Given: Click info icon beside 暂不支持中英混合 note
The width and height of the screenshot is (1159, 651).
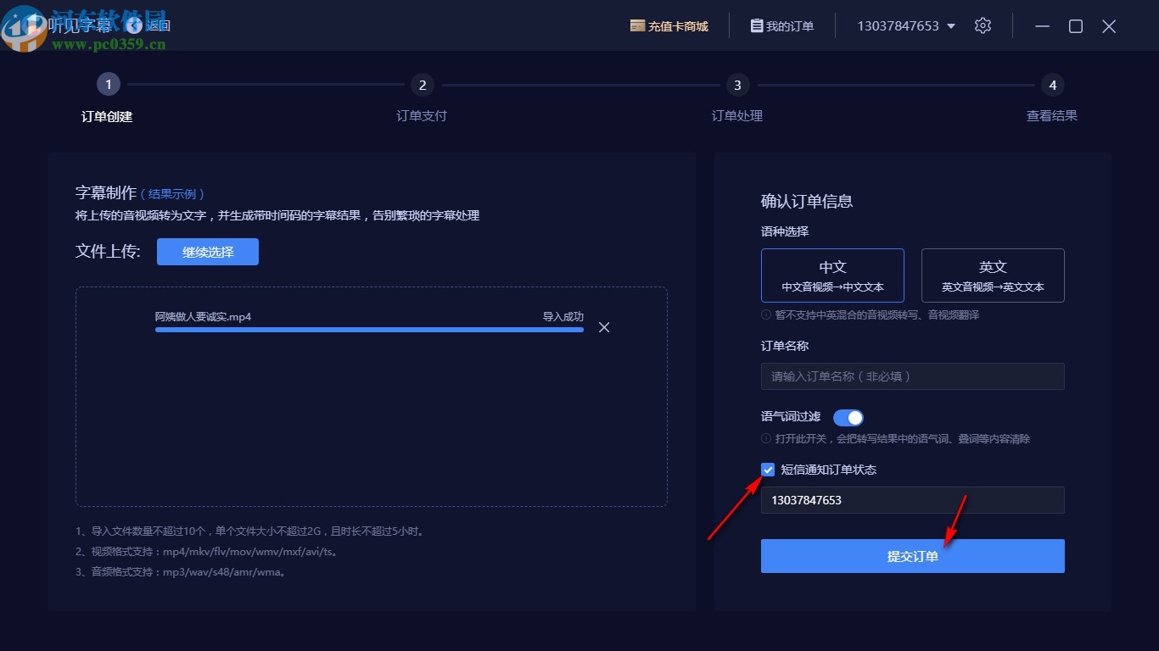Looking at the screenshot, I should (766, 315).
